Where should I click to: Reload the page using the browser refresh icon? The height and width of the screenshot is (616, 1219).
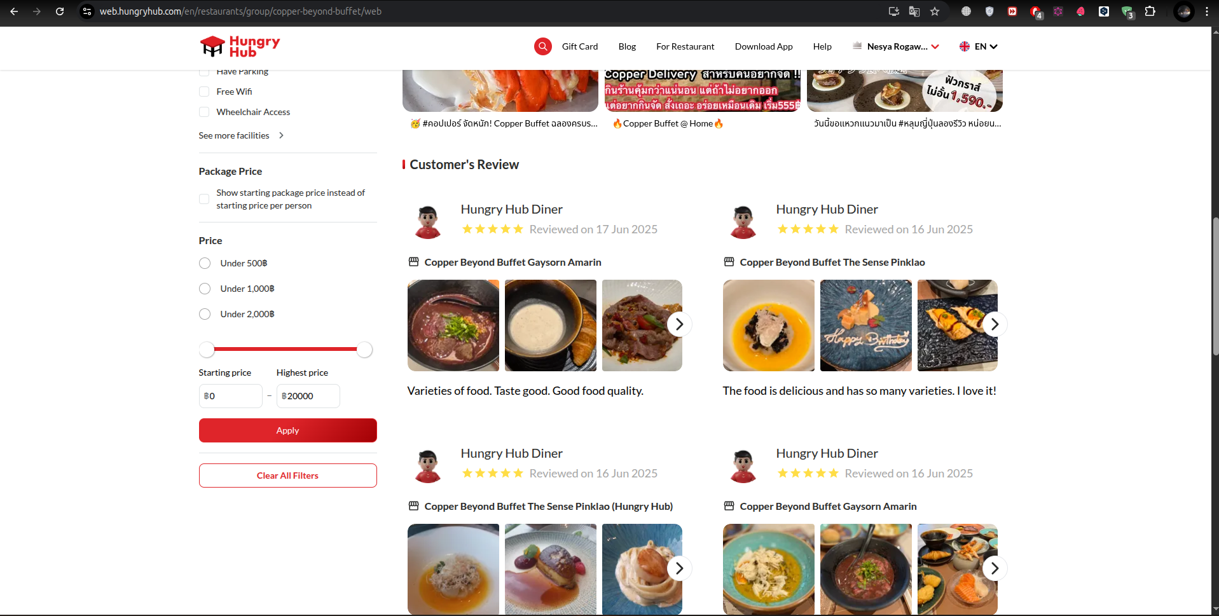tap(60, 11)
